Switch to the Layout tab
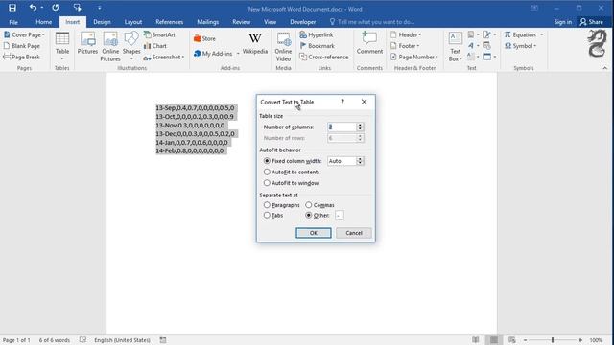Viewport: 614px width, 345px height. point(133,22)
